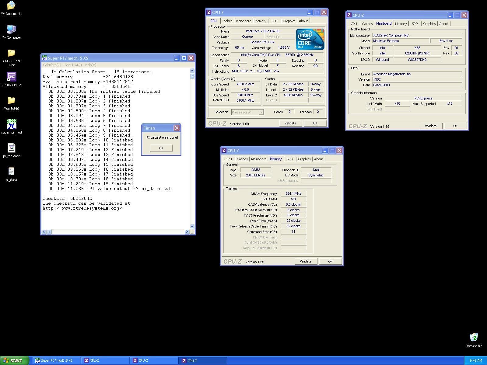Open Caches tab in Memory window
The height and width of the screenshot is (365, 487).
pyautogui.click(x=242, y=159)
